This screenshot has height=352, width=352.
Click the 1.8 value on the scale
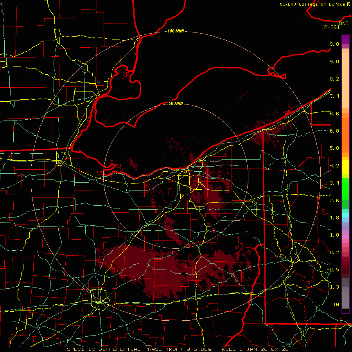click(x=334, y=218)
